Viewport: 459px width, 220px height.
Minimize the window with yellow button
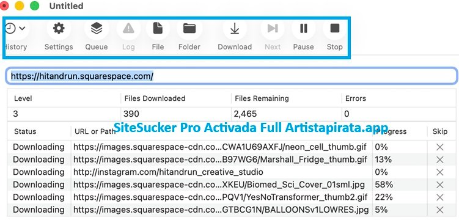point(20,5)
